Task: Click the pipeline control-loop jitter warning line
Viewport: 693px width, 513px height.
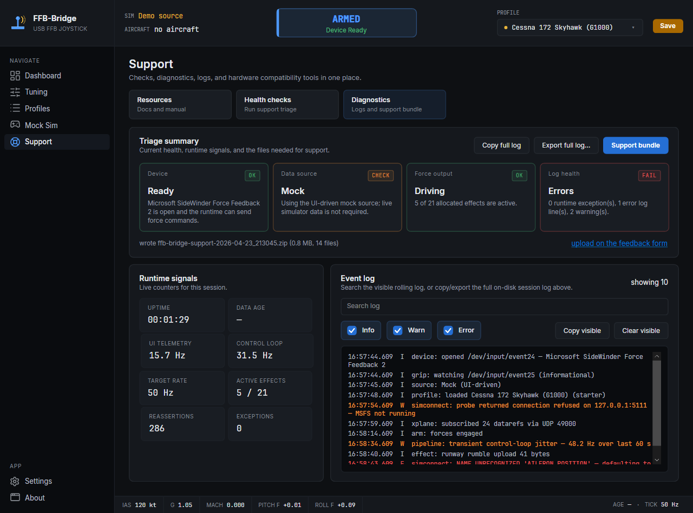Action: [x=499, y=444]
